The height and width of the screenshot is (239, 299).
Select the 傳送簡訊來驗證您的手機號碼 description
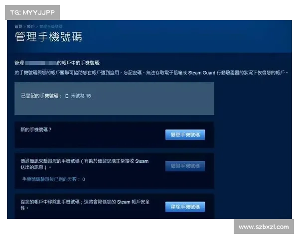pyautogui.click(x=85, y=164)
